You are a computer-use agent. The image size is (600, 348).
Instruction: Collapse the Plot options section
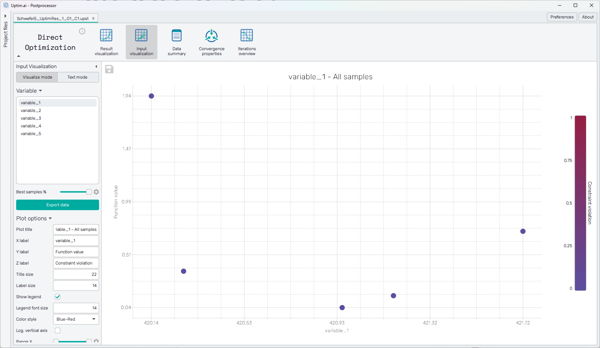(x=34, y=219)
